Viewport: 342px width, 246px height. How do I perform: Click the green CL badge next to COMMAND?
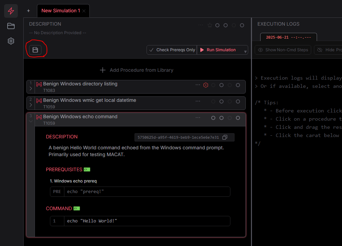(76, 208)
